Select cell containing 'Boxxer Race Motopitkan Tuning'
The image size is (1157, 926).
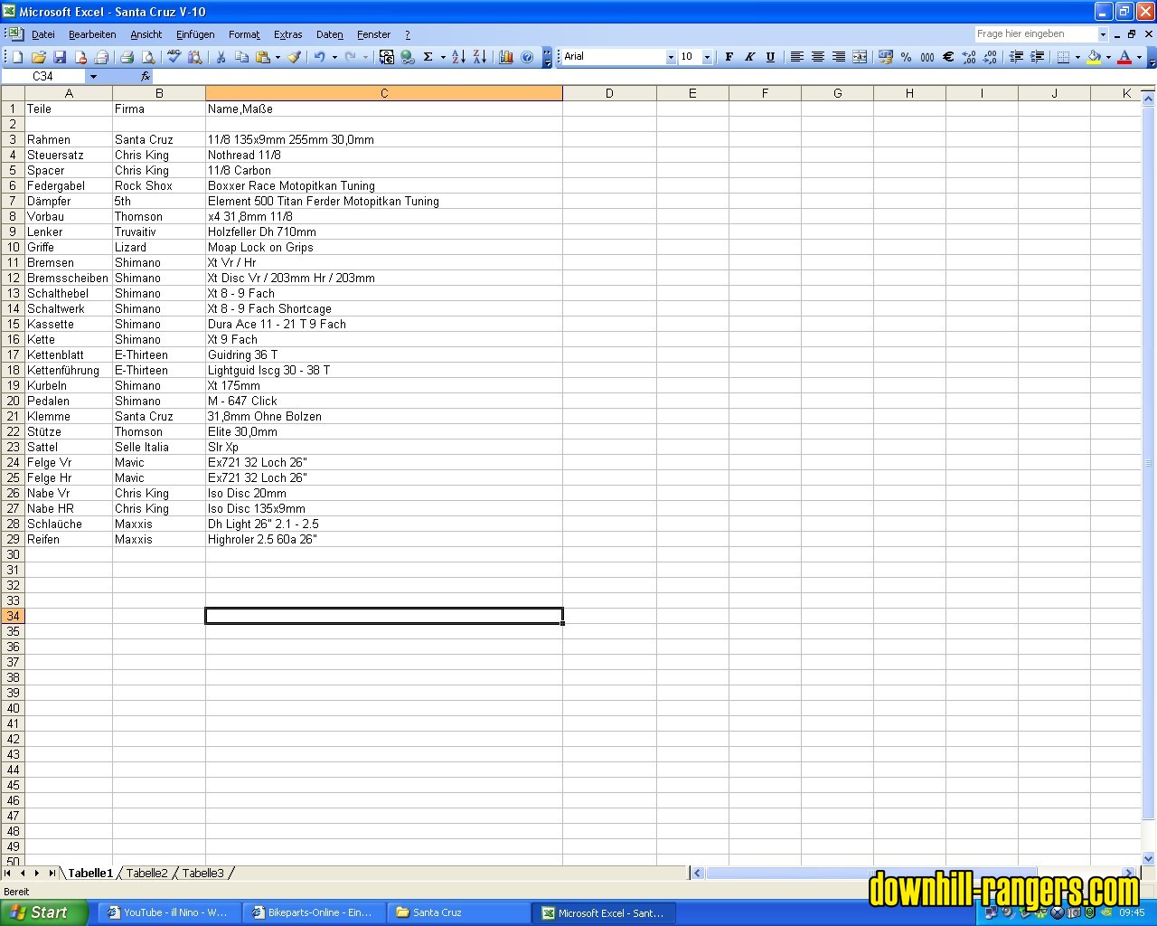point(384,185)
